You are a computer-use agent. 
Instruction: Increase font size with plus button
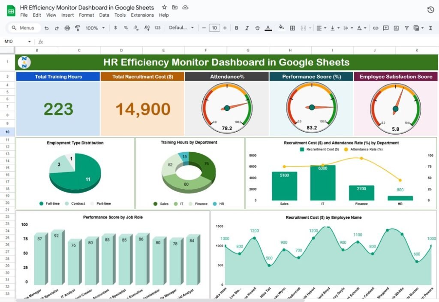[x=225, y=28]
